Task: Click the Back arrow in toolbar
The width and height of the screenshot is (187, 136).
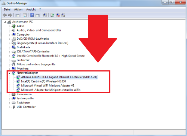Action: [x=5, y=15]
